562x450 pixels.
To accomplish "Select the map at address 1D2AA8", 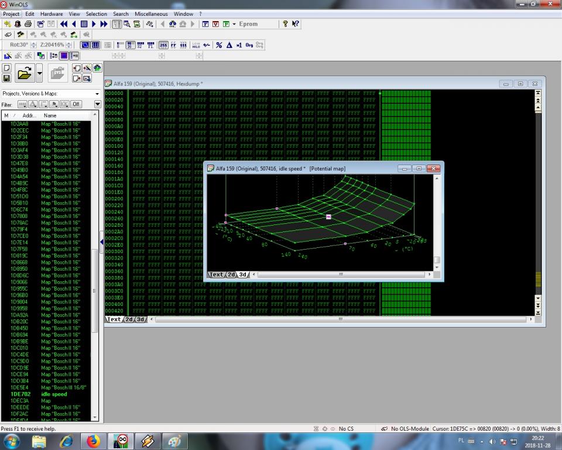I will click(x=46, y=124).
